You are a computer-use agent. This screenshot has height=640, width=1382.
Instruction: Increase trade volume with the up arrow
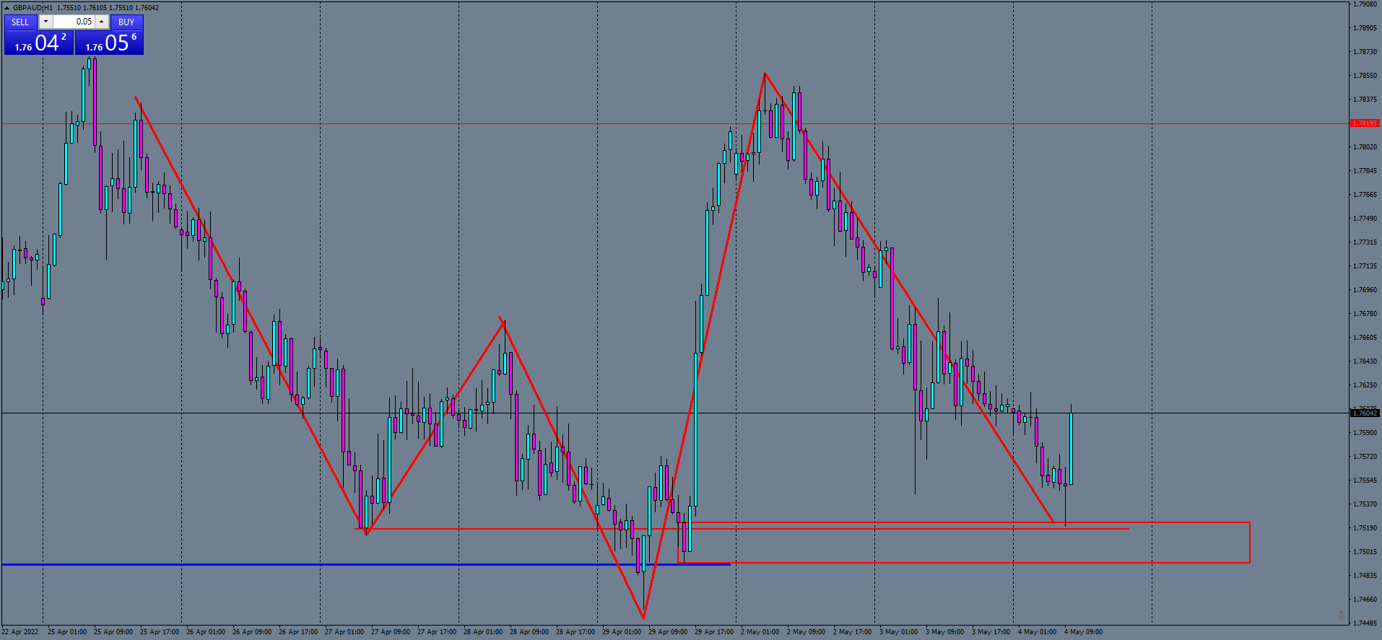102,22
